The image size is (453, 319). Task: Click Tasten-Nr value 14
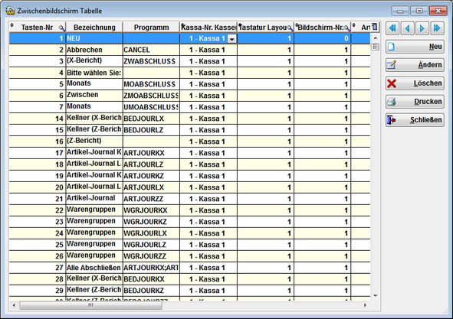pos(38,119)
